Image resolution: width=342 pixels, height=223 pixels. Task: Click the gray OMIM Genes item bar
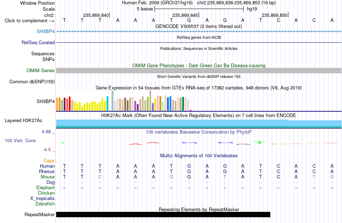[x=199, y=70]
